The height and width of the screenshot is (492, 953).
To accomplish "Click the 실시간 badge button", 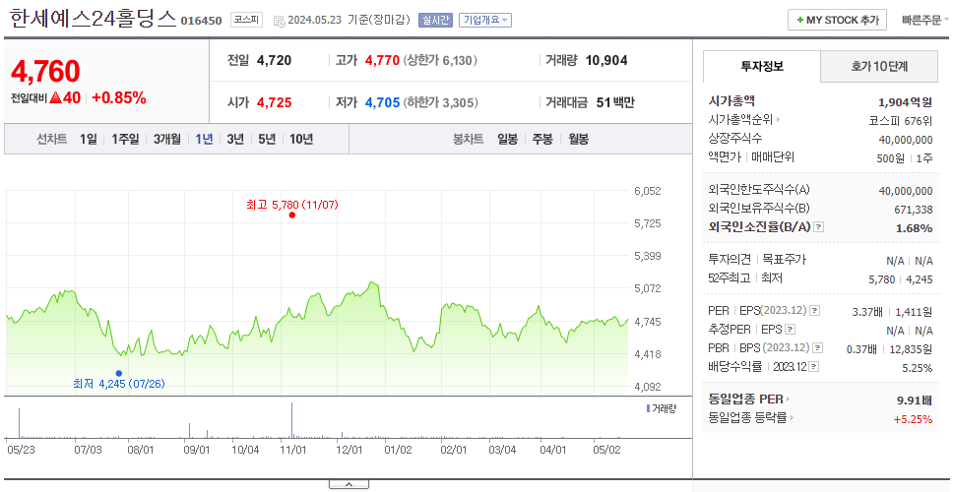I will tap(435, 20).
